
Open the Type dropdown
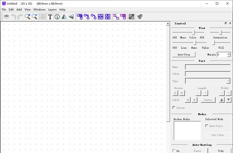tap(228, 81)
